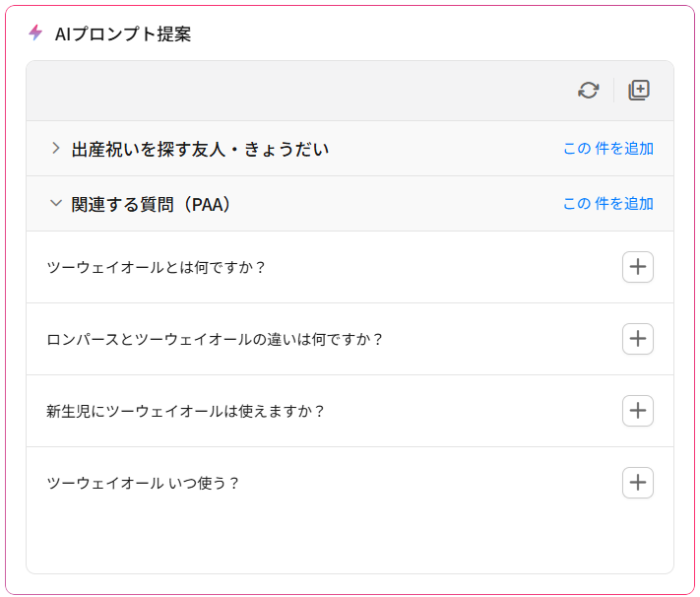Click the add-all stacked plus icon
Screen dimensions: 700x597
coord(639,91)
